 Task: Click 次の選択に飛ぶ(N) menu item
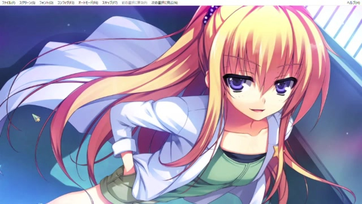(x=165, y=3)
